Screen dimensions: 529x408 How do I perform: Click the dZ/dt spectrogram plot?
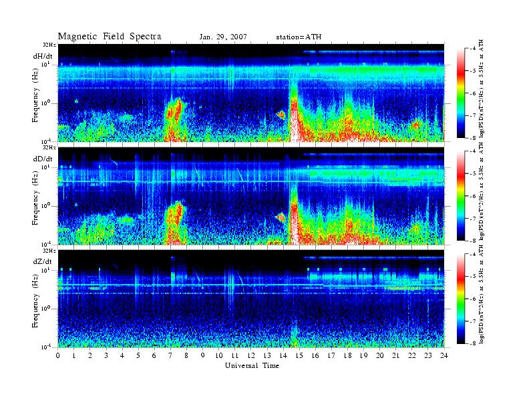(251, 299)
